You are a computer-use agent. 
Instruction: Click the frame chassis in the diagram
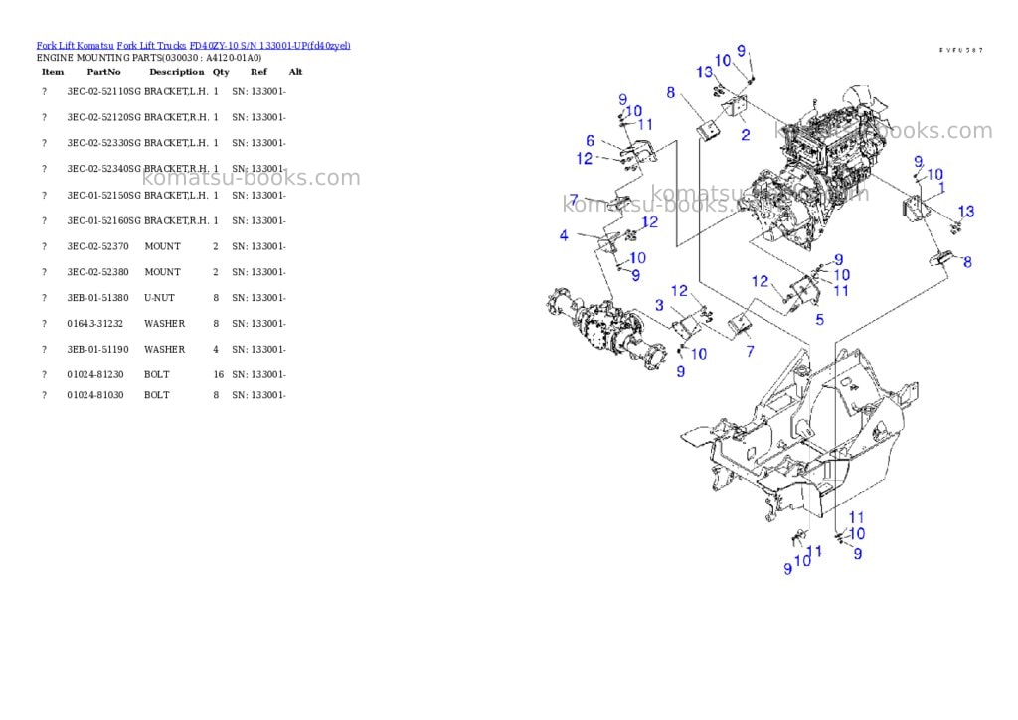[x=798, y=433]
